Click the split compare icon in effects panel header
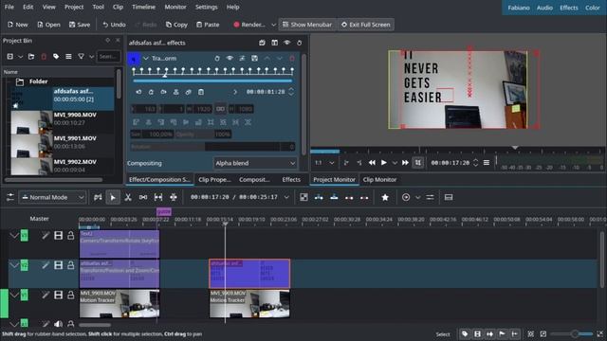The width and height of the screenshot is (607, 341). [274, 43]
